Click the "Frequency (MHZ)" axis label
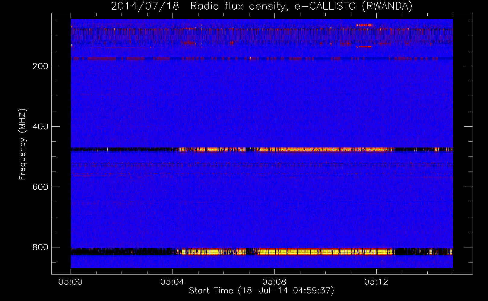 tap(23, 144)
